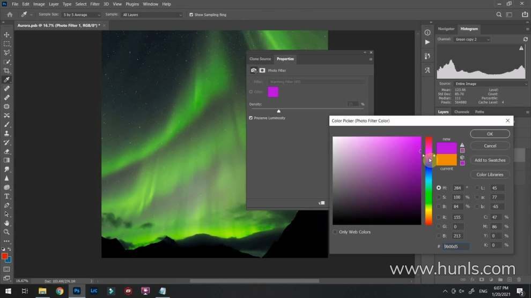This screenshot has height=298, width=531.
Task: Click Add to Swatches button
Action: [490, 160]
